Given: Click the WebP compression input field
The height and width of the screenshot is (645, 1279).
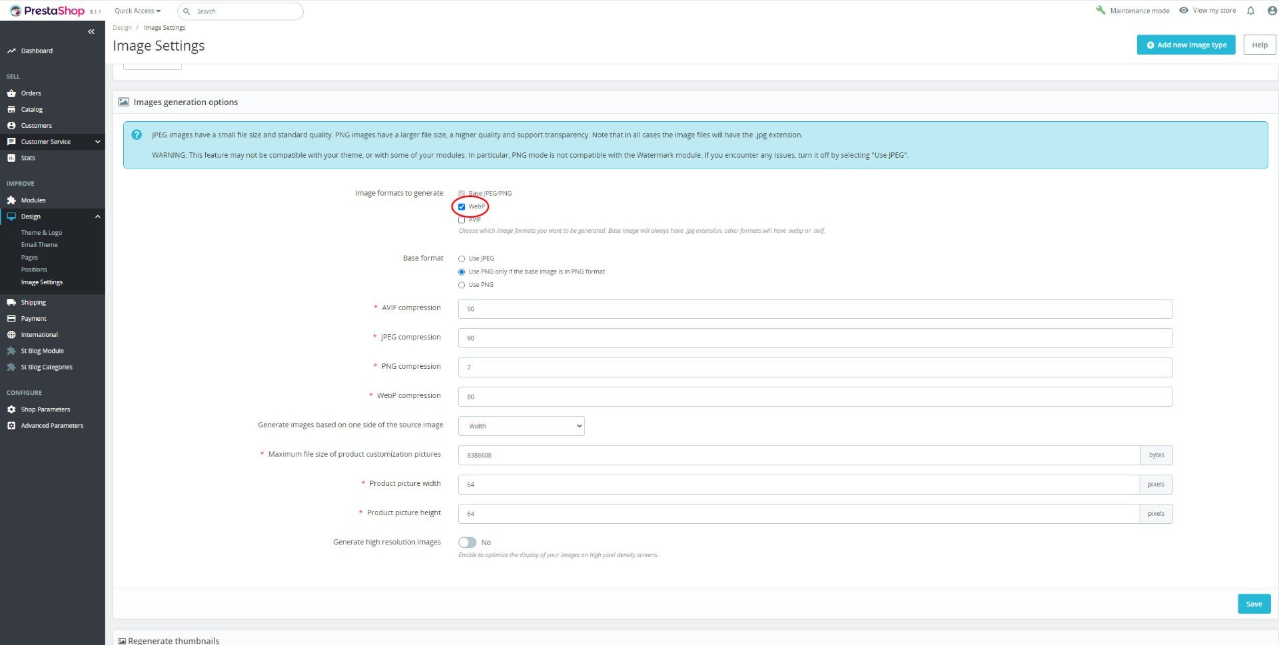Looking at the screenshot, I should point(815,397).
